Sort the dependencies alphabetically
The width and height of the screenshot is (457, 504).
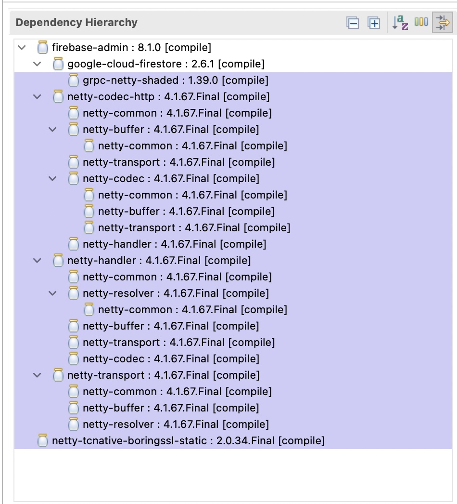[400, 23]
